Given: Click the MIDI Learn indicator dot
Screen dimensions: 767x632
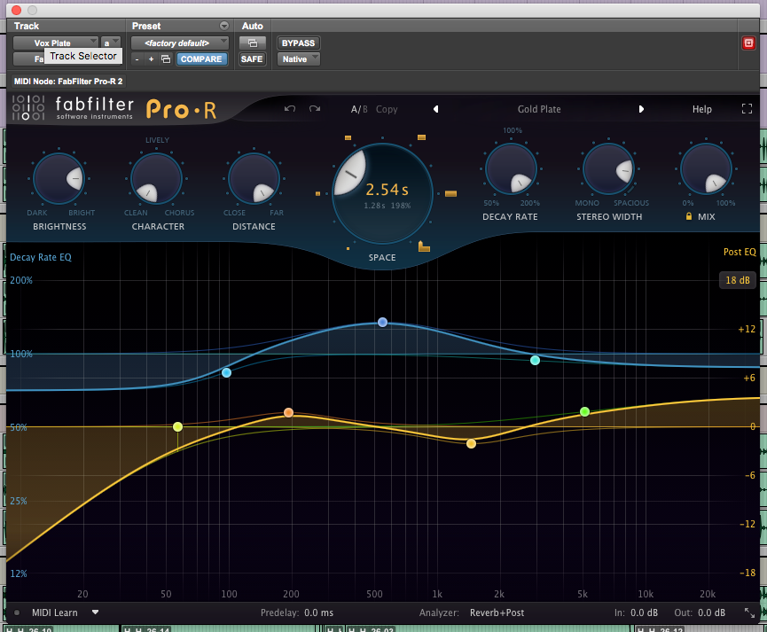Looking at the screenshot, I should [x=17, y=612].
